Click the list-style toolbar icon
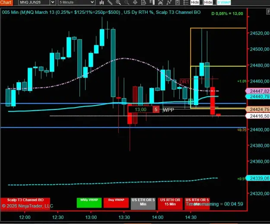Screen dimensions: 270x224 click(x=186, y=3)
